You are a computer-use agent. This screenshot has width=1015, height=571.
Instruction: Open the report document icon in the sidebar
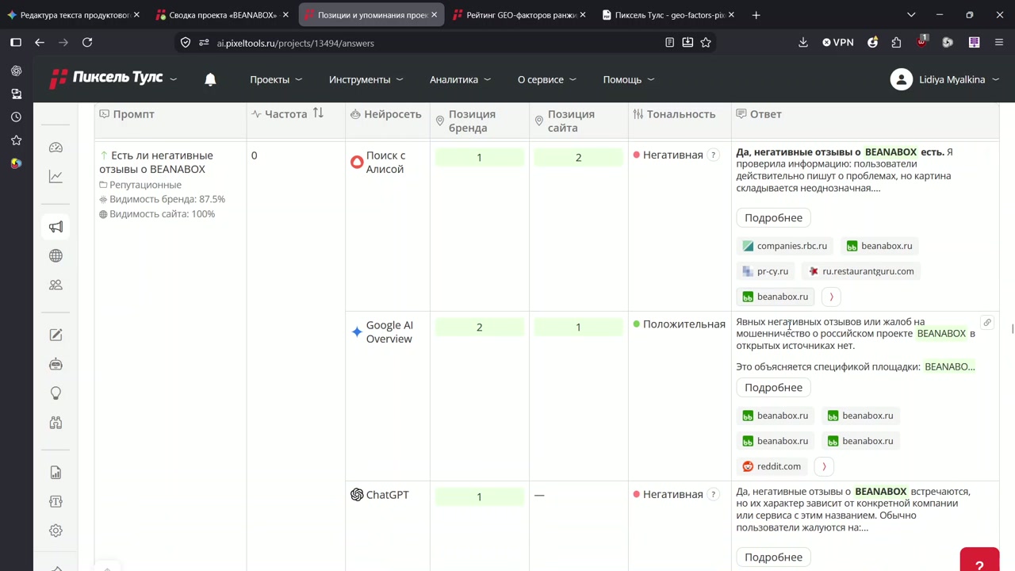[56, 473]
